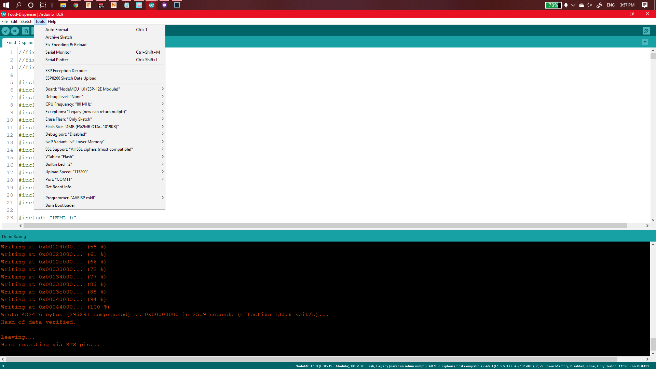Click the 78% battery indicator in the tray
This screenshot has height=369, width=656.
553,5
